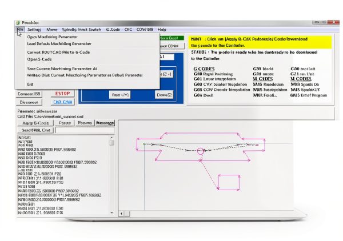The image size is (343, 241).
Task: Open the CNC menu
Action: point(128,30)
